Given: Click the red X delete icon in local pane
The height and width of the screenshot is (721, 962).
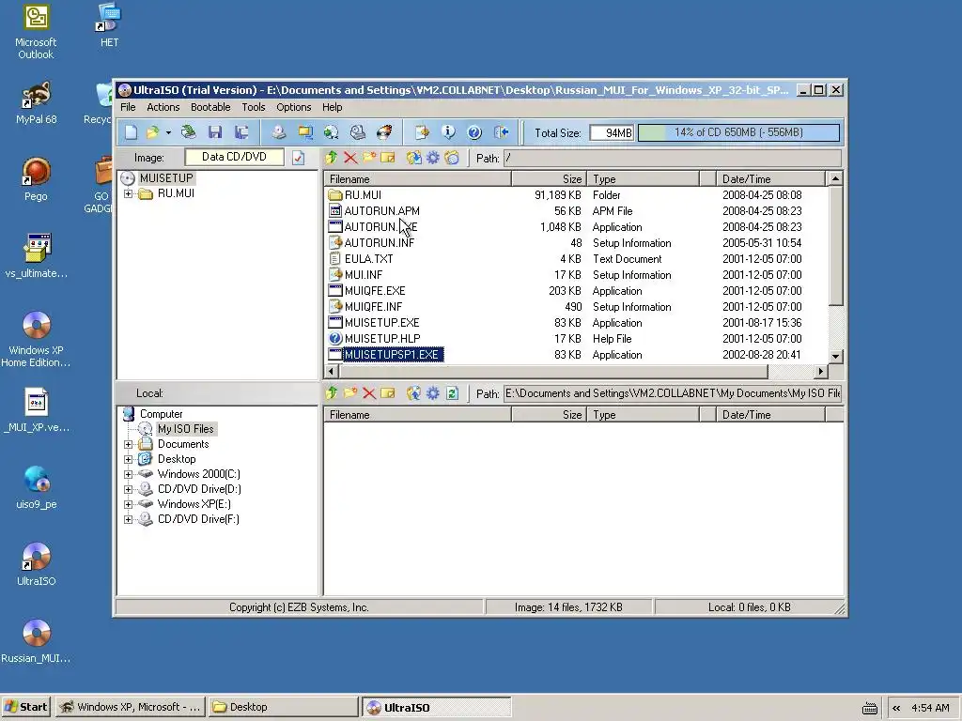Looking at the screenshot, I should [x=368, y=393].
